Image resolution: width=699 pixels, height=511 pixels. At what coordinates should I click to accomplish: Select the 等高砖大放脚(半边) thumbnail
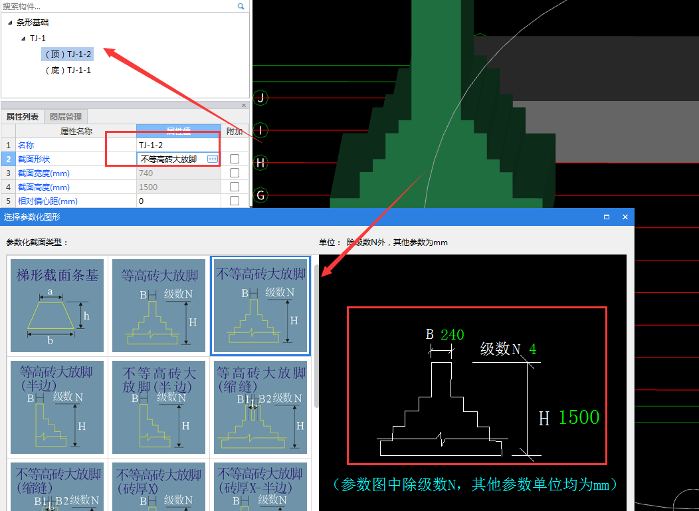tap(57, 407)
